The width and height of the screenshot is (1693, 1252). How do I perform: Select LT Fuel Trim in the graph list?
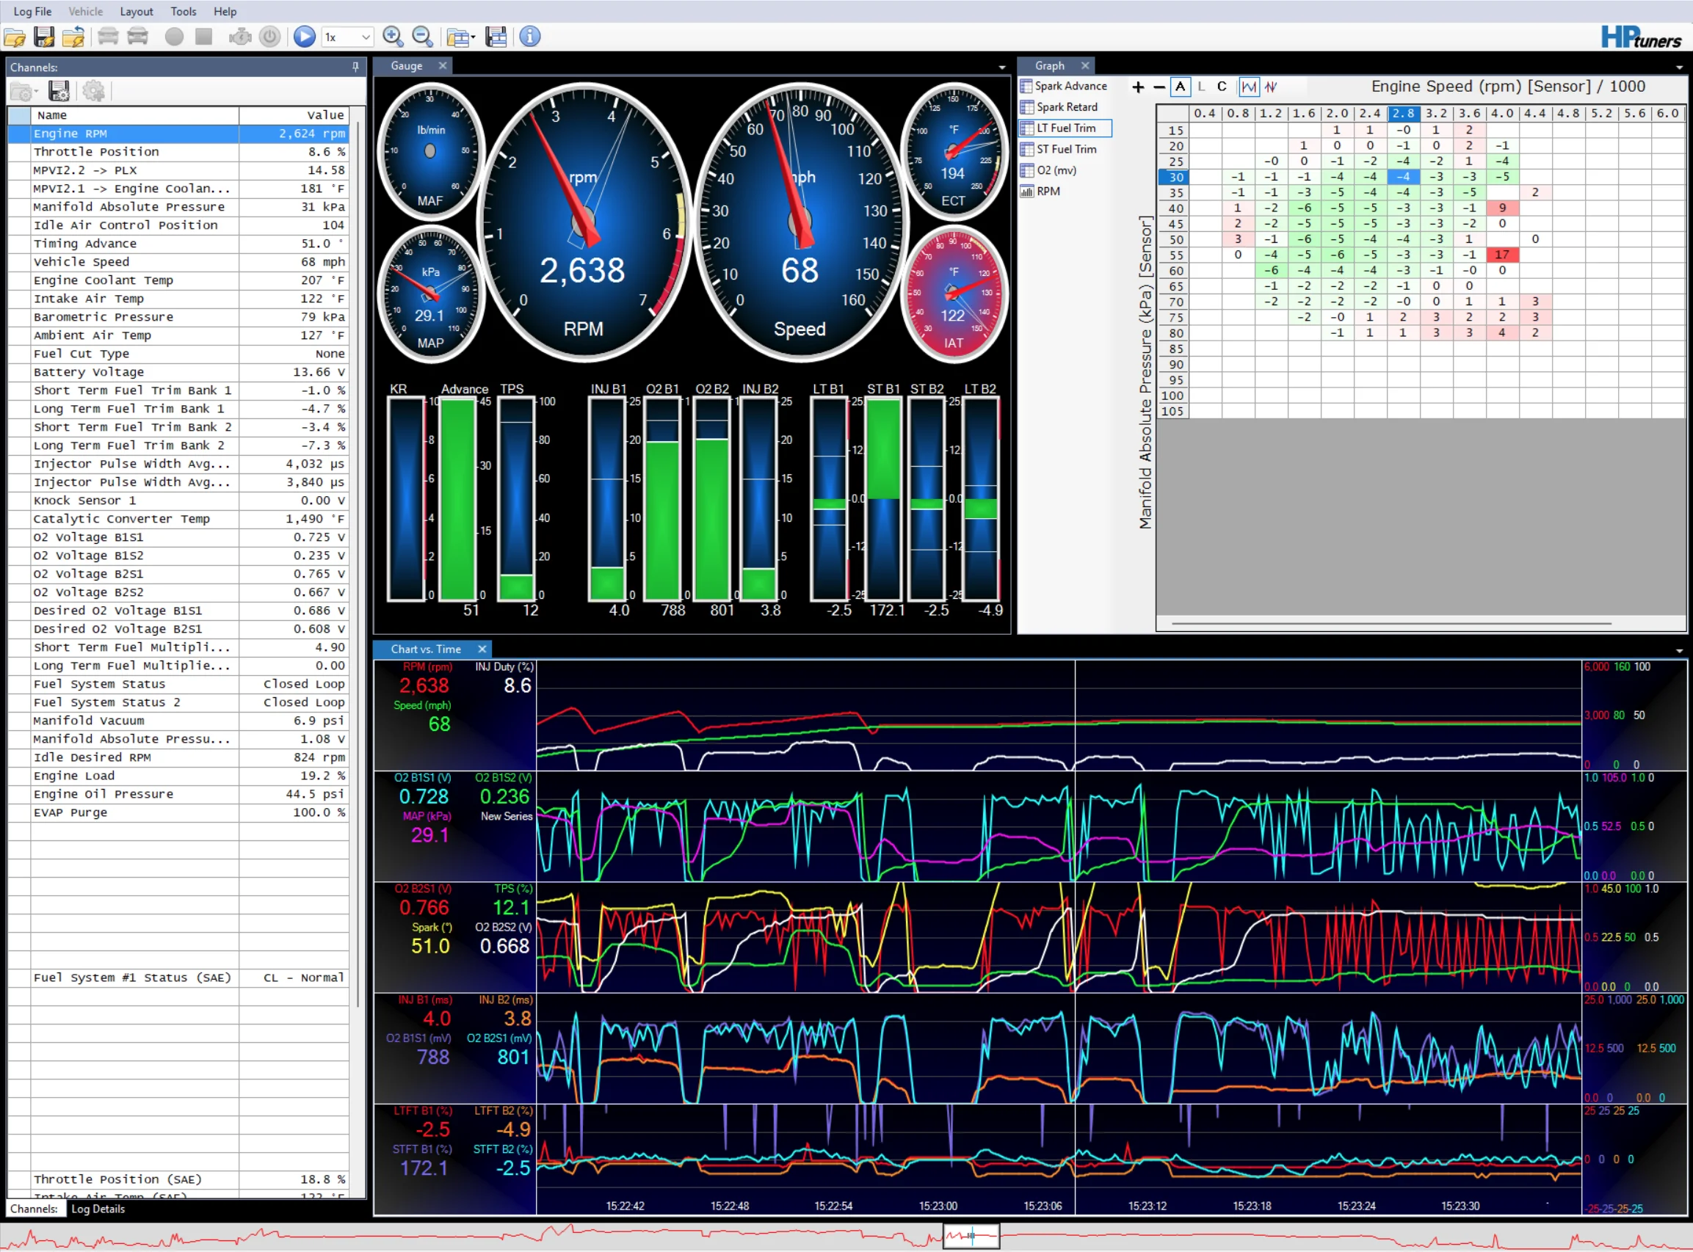[x=1065, y=129]
